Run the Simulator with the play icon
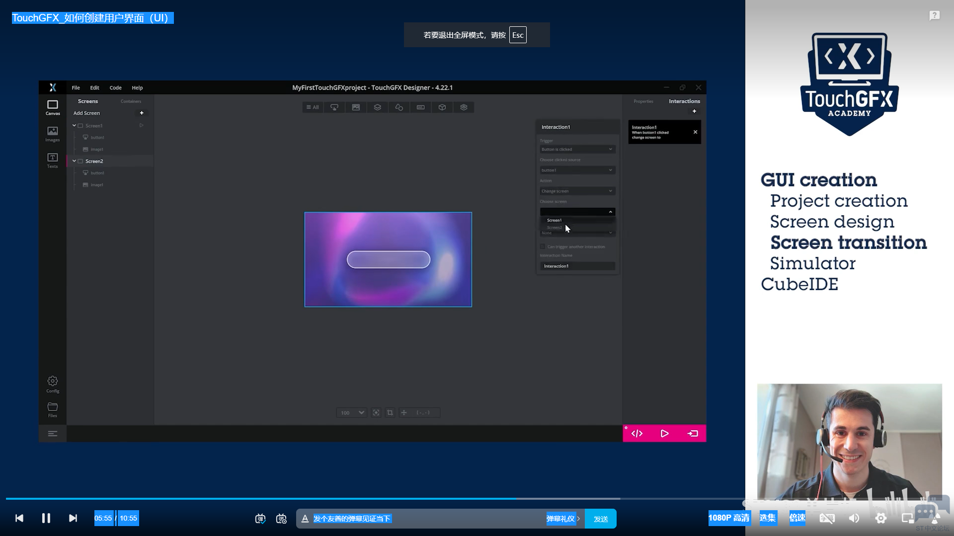Viewport: 954px width, 536px height. click(665, 434)
